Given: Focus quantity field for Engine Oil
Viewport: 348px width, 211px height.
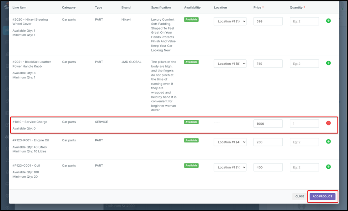Looking at the screenshot, I should (x=304, y=142).
